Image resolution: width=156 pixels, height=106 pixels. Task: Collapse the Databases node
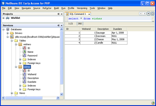pos(3,29)
